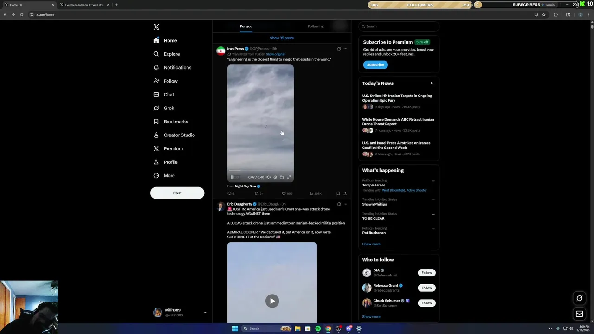Toggle video loop icon in player
This screenshot has width=594, height=334.
(282, 177)
